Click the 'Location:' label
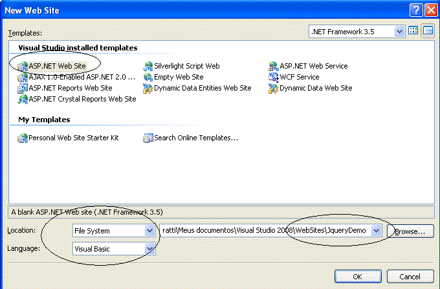Image resolution: width=440 pixels, height=289 pixels. pos(21,230)
